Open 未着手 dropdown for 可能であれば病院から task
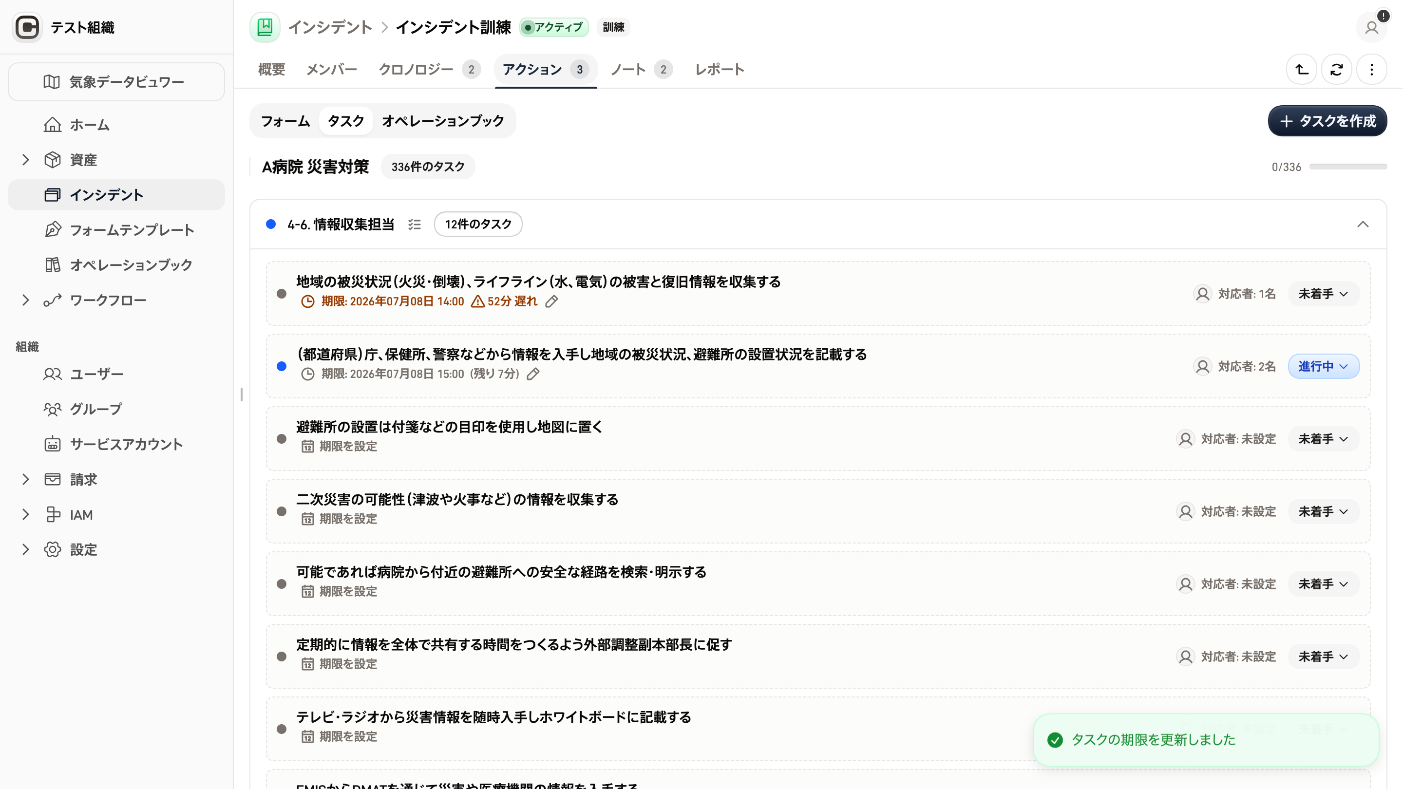Viewport: 1403px width, 789px height. (1324, 584)
